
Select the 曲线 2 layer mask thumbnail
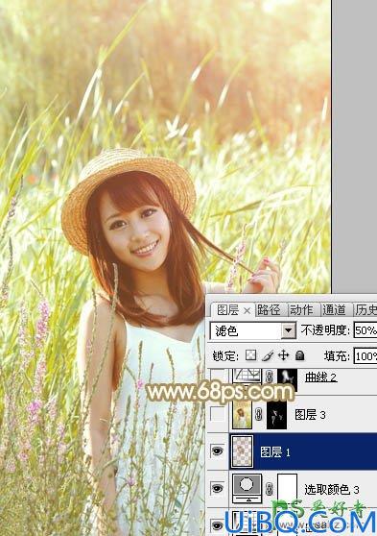tap(288, 379)
